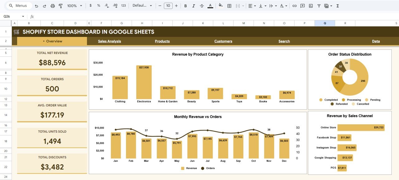Toggle bold formatting
Image resolution: width=399 pixels, height=180 pixels.
click(185, 6)
